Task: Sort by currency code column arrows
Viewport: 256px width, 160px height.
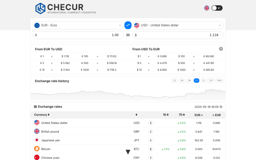Action: click(x=137, y=115)
